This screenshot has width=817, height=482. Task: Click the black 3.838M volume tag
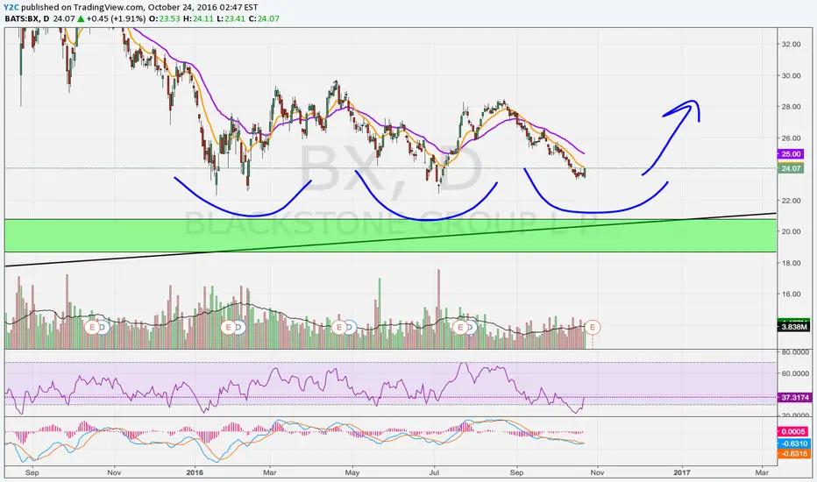793,327
